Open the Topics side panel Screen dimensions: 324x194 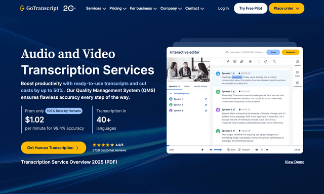coord(298,73)
